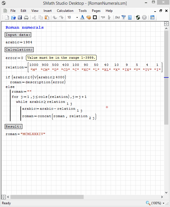Open the Pages menu
This screenshot has width=170, height=207.
coord(96,11)
